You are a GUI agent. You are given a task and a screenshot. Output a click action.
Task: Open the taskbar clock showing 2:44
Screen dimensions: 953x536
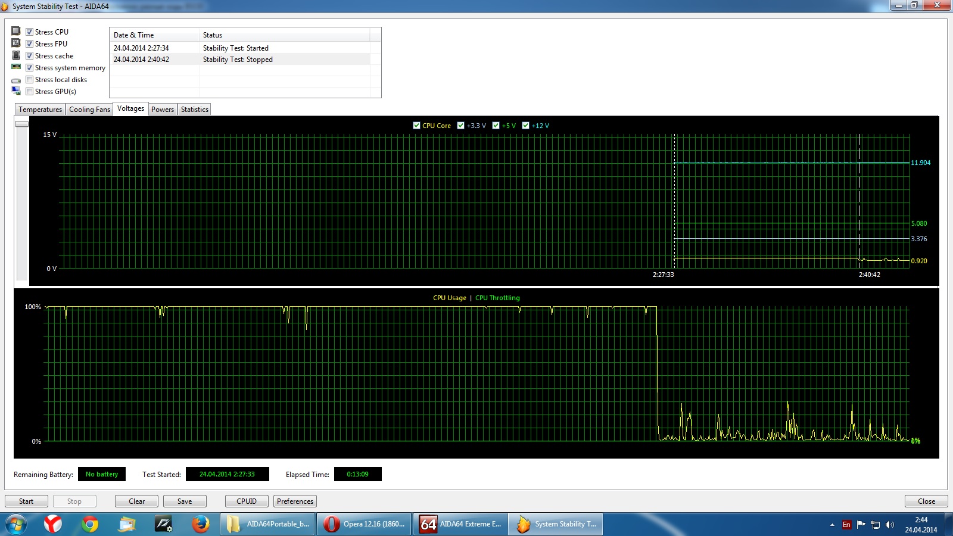pos(921,525)
